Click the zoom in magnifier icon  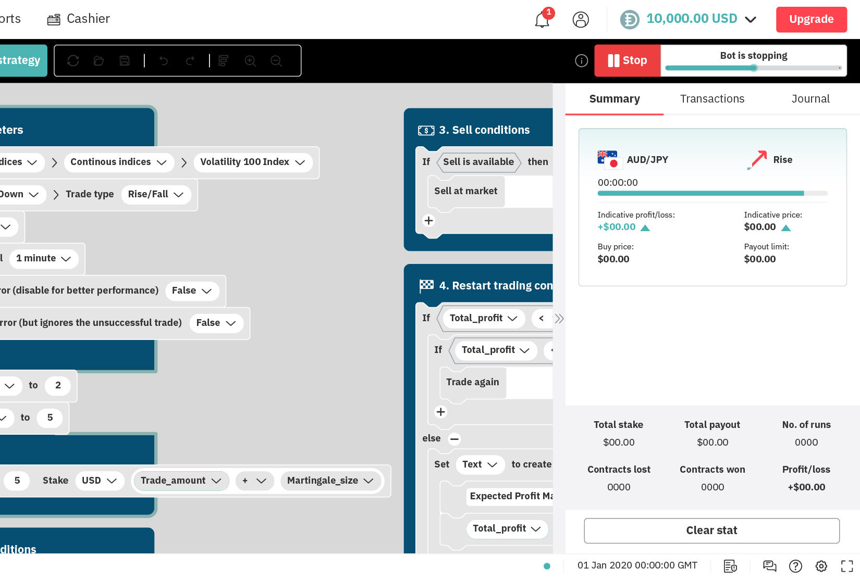coord(250,61)
